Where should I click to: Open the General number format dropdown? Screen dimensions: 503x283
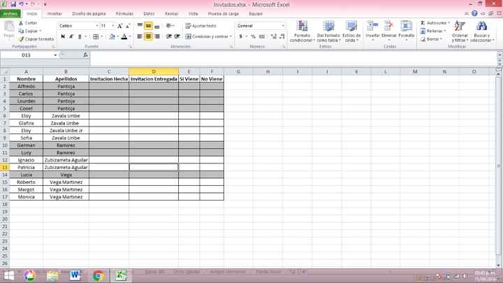(283, 26)
